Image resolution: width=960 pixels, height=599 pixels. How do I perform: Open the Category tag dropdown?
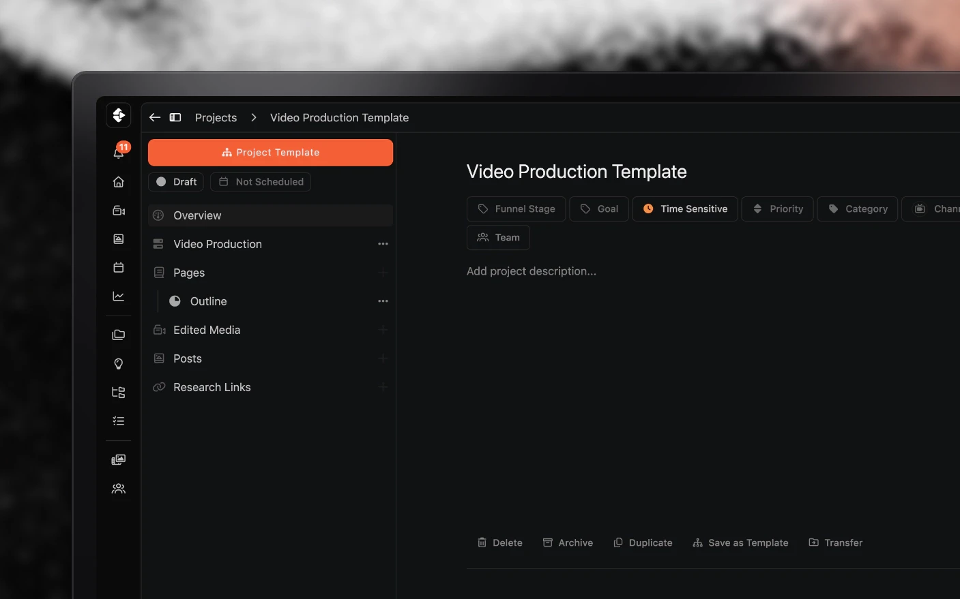coord(858,209)
